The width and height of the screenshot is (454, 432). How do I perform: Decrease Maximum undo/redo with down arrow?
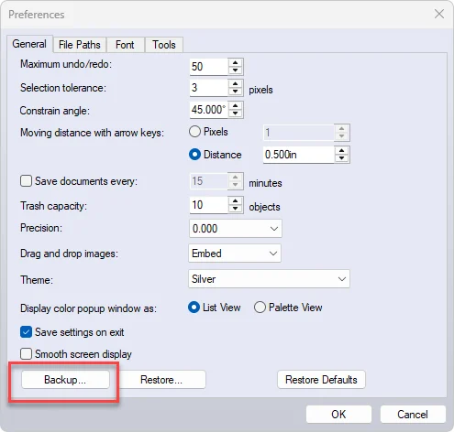235,70
